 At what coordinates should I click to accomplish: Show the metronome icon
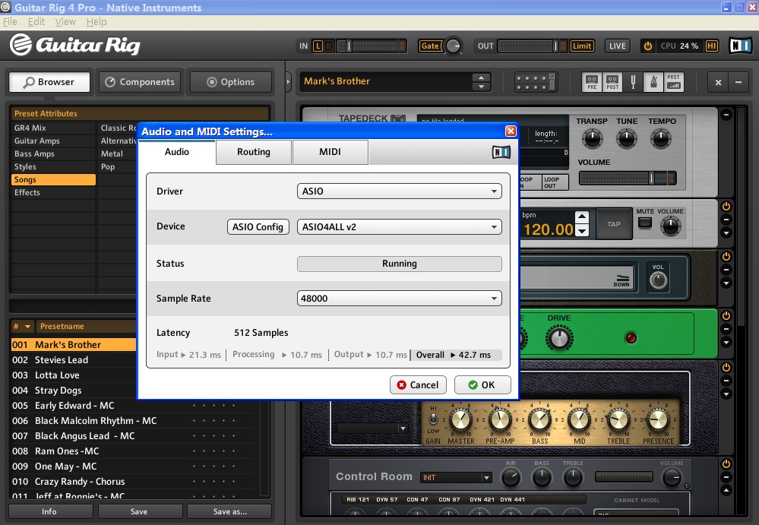click(x=653, y=82)
